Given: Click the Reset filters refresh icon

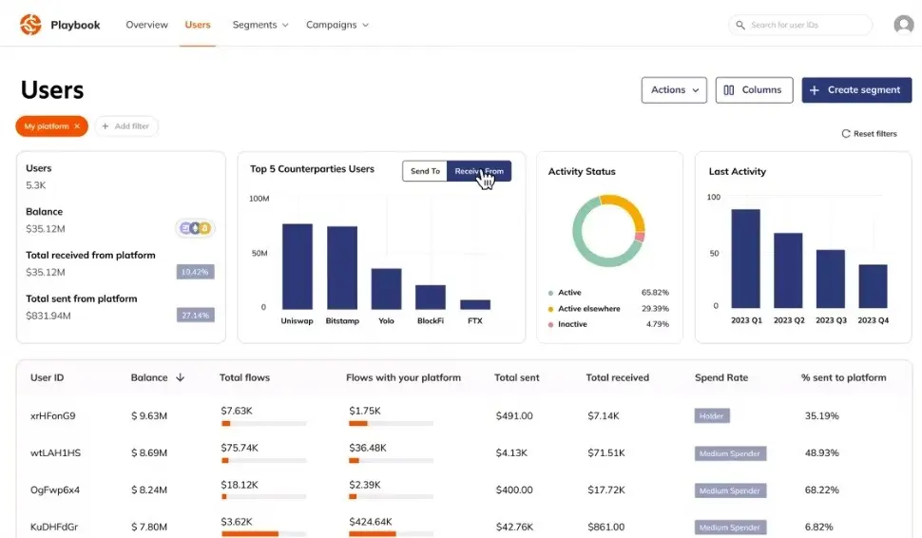Looking at the screenshot, I should point(846,134).
